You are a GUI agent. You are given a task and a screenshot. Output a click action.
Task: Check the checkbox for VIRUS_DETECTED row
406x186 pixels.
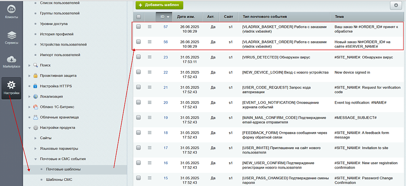coord(138,57)
